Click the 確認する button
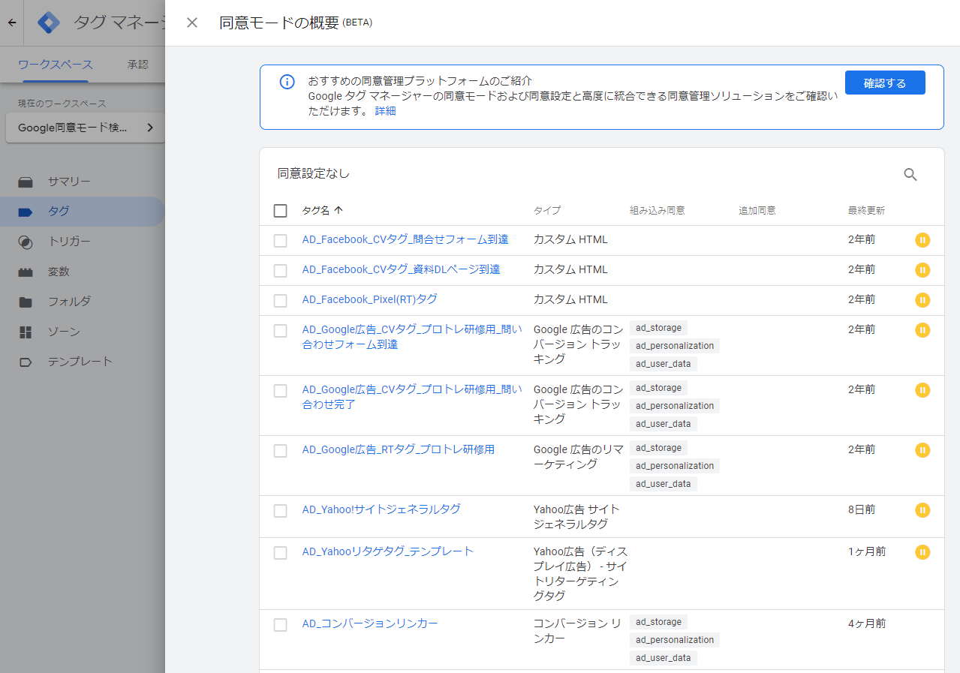The image size is (960, 673). (x=885, y=83)
